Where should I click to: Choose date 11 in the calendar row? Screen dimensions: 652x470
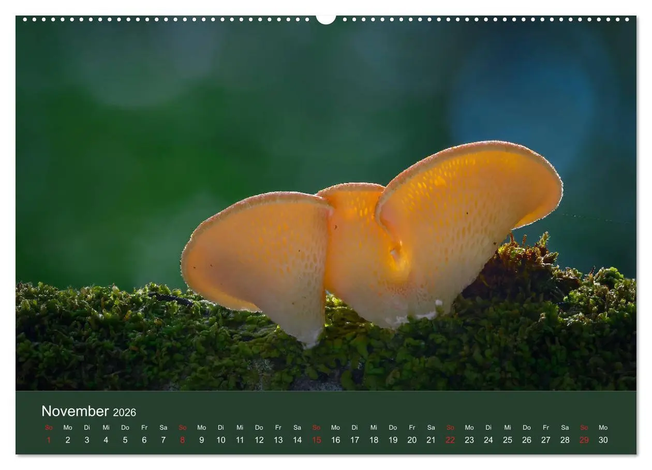click(x=240, y=440)
